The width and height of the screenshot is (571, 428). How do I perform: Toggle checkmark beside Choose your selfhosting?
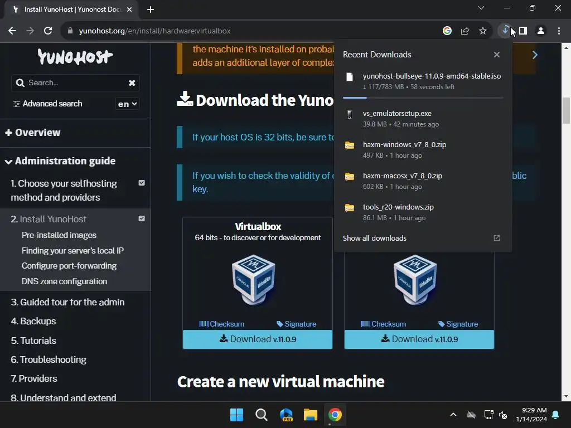tap(142, 183)
